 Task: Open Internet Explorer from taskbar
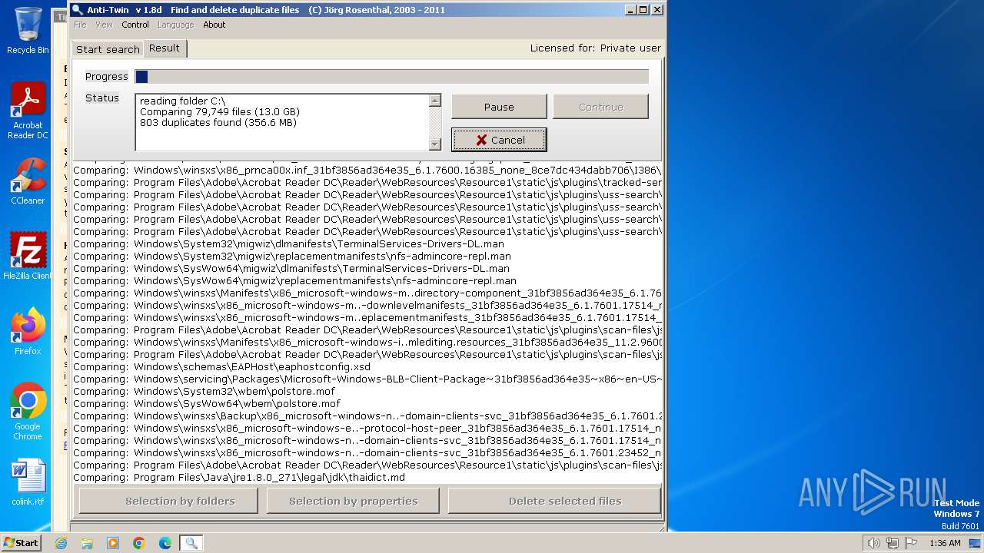(x=61, y=543)
